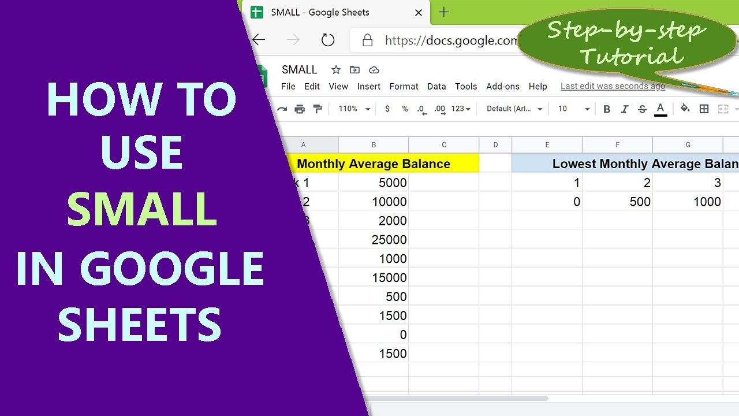
Task: Select the Paint format tool
Action: pyautogui.click(x=318, y=109)
